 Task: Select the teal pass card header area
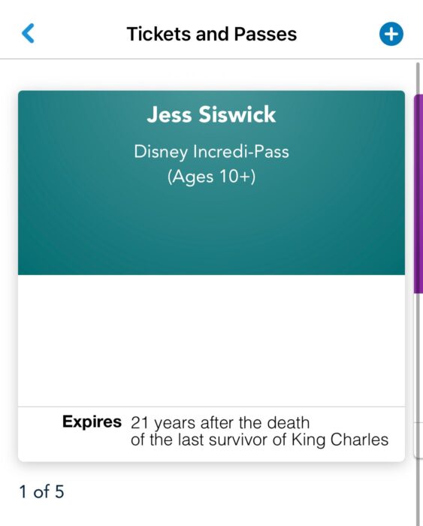[x=211, y=183]
